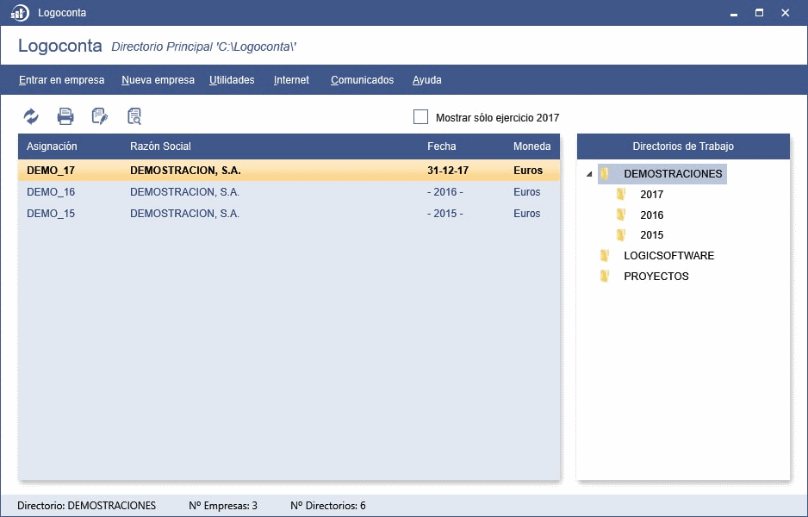Select the 2015 folder in directory tree
This screenshot has height=517, width=808.
651,235
